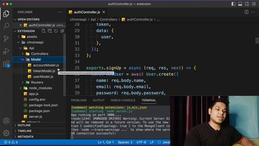Click errors and warnings count in status bar
Viewport: 259px width, 146px height.
pyautogui.click(x=11, y=142)
